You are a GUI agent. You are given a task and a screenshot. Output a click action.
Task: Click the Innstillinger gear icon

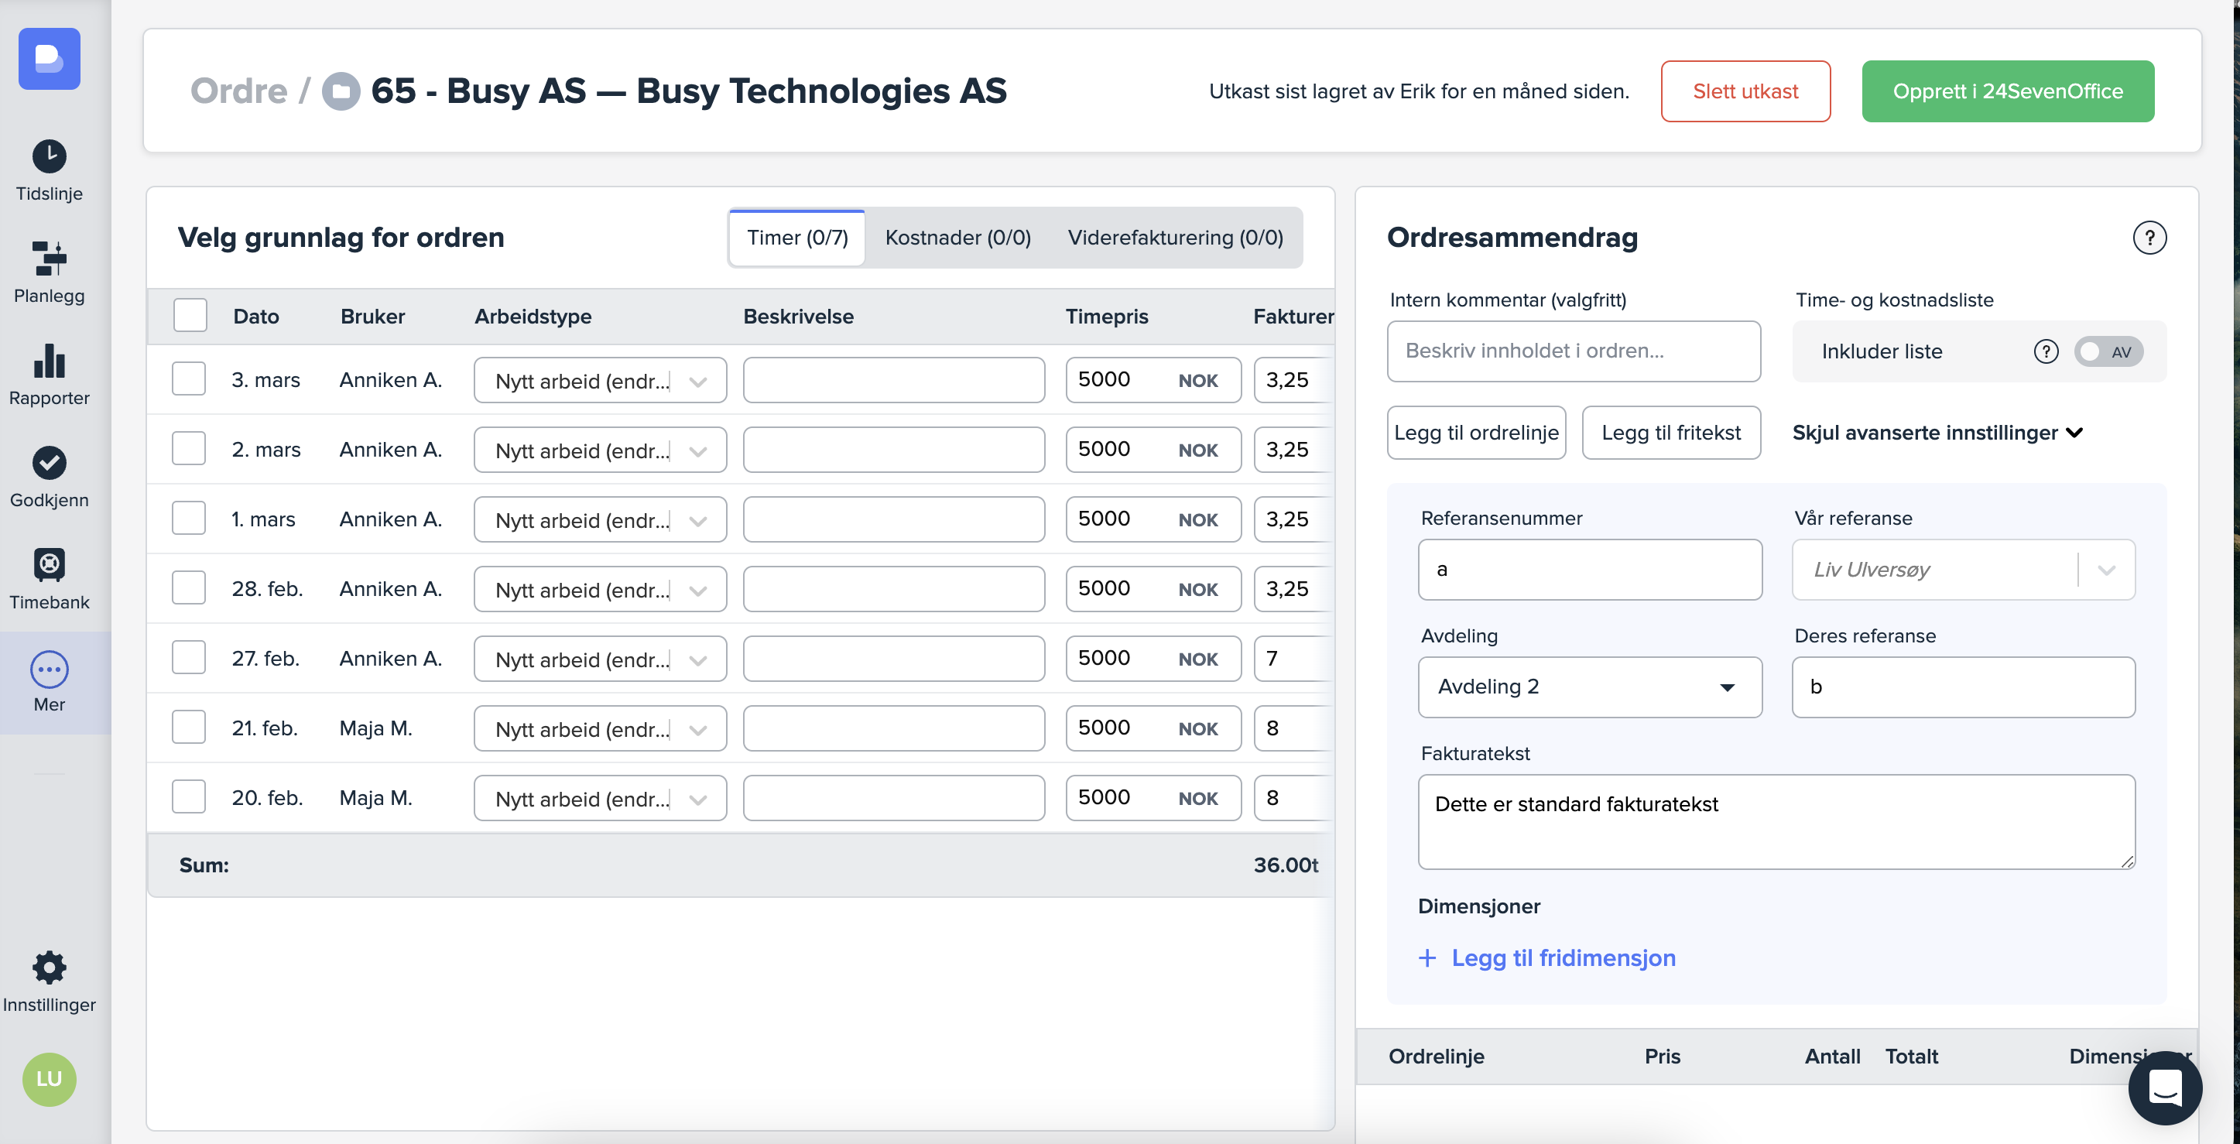pos(49,967)
